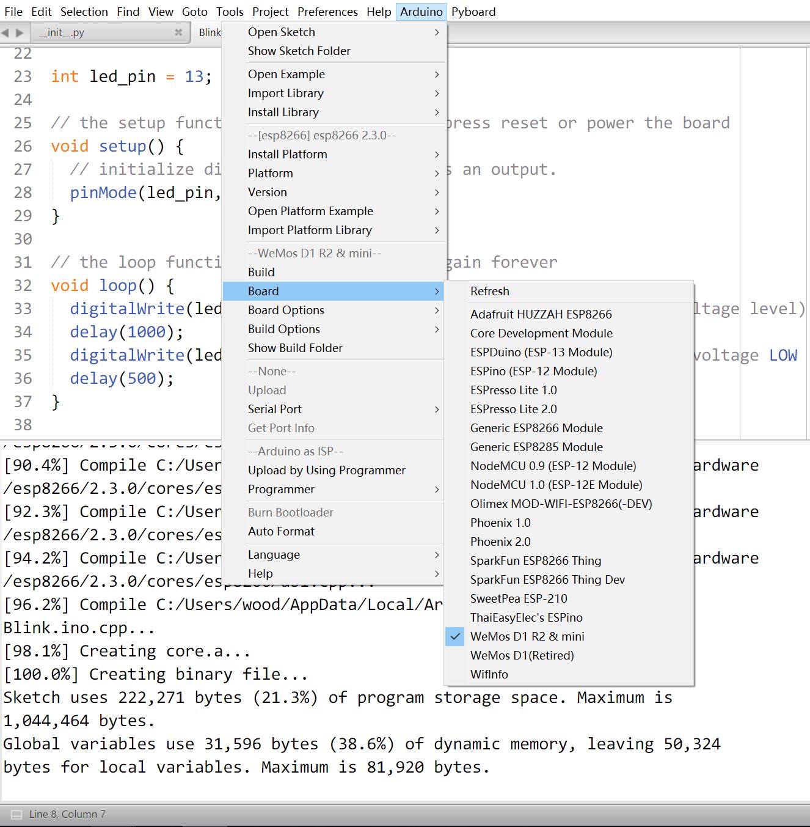Go to previous tab with left arrow
This screenshot has height=827, width=810.
[5, 32]
